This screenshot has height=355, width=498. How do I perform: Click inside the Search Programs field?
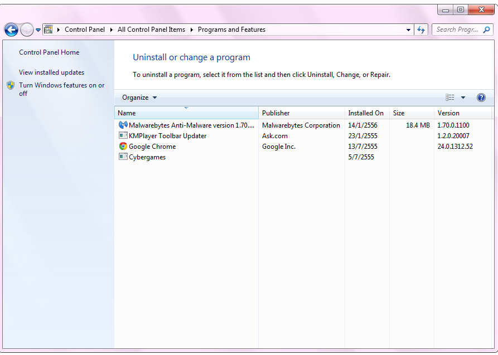[456, 30]
